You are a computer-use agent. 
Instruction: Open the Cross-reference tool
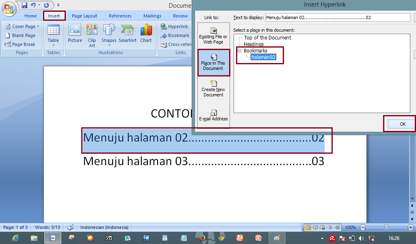(x=178, y=44)
